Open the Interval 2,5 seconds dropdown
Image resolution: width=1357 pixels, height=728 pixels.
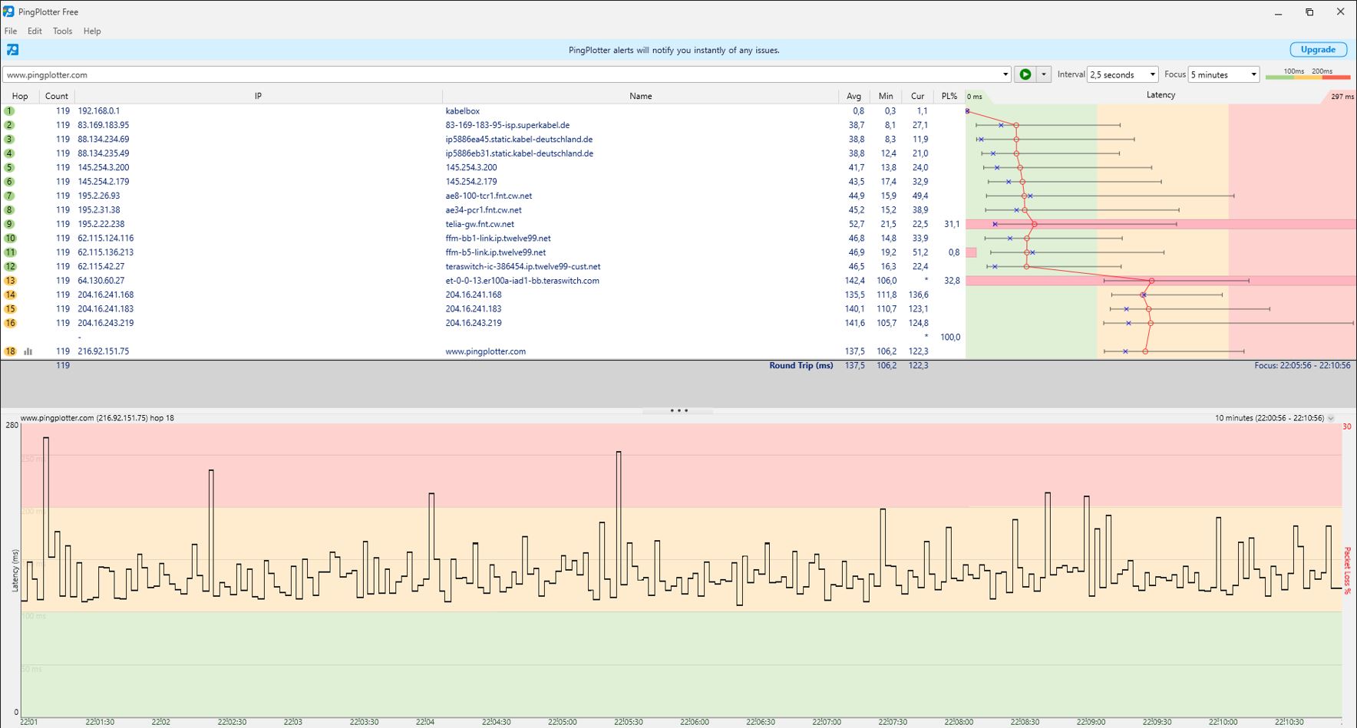[x=1123, y=74]
